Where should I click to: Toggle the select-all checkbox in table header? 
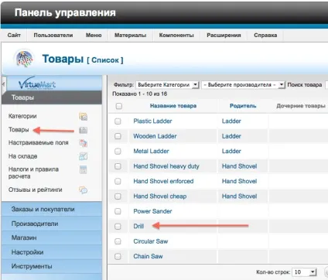coord(119,106)
